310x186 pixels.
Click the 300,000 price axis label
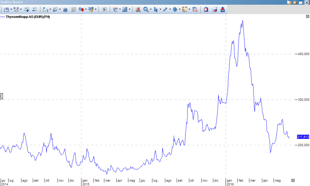[x=304, y=100]
